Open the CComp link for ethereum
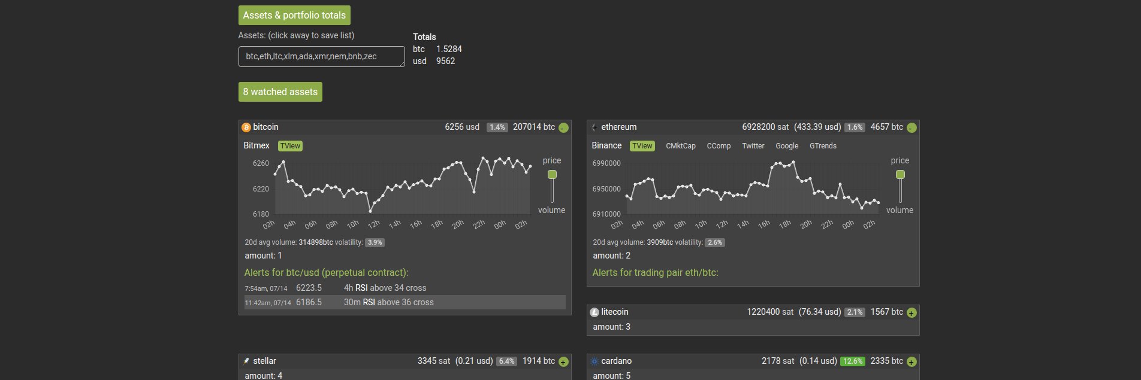Screen dimensions: 1141x380 pos(719,146)
